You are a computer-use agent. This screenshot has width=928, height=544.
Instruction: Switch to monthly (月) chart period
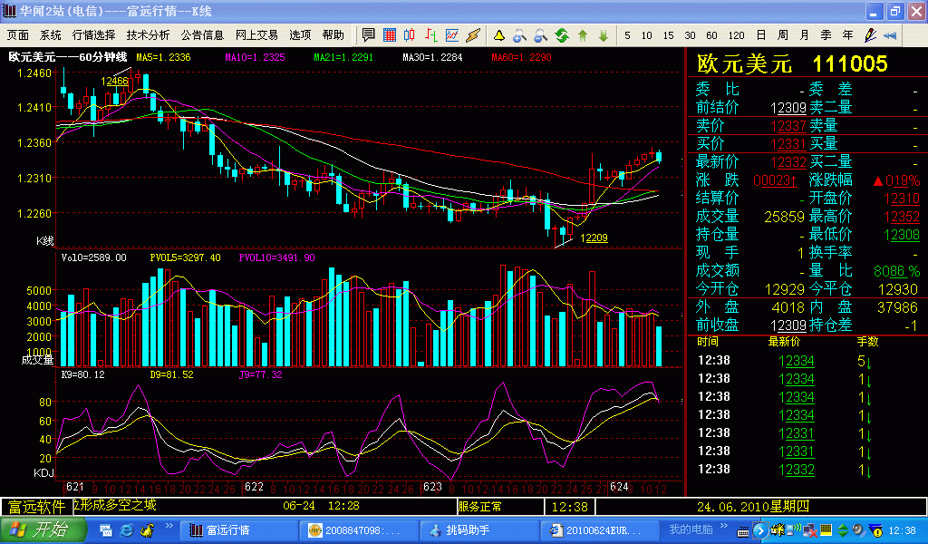click(x=805, y=35)
